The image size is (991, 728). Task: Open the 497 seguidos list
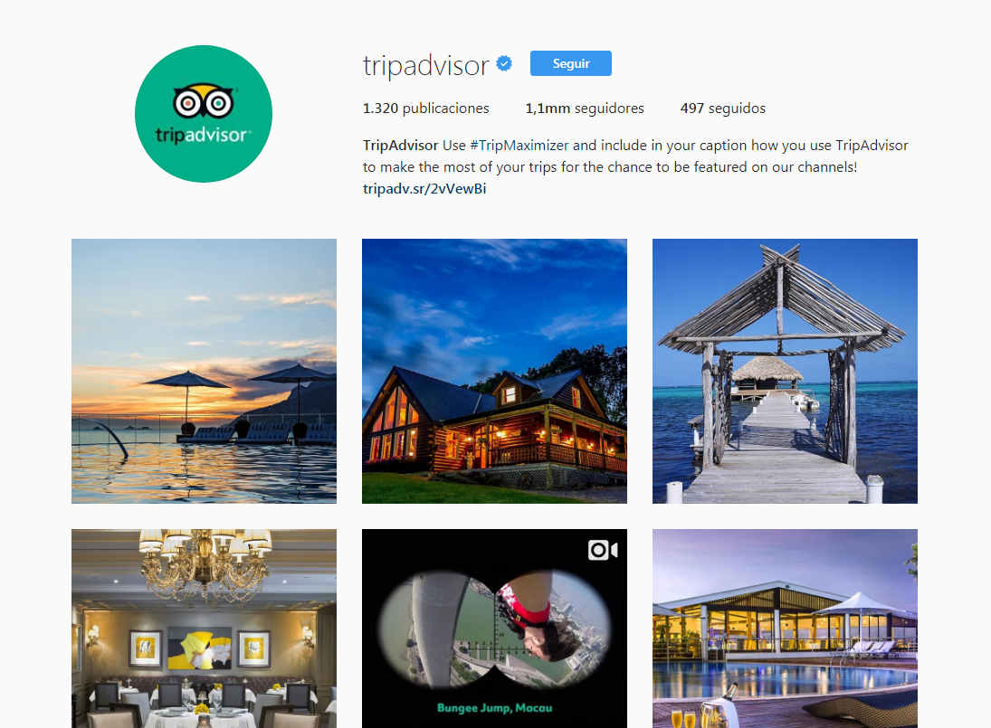(722, 109)
